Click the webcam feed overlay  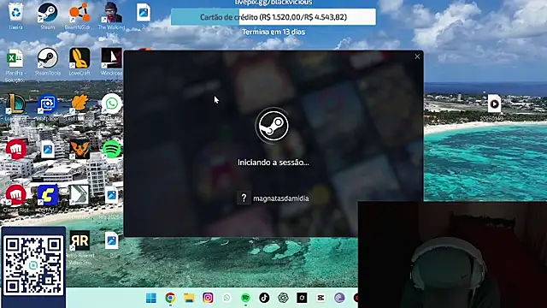pos(452,255)
